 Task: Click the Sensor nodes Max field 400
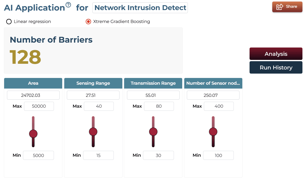click(219, 106)
